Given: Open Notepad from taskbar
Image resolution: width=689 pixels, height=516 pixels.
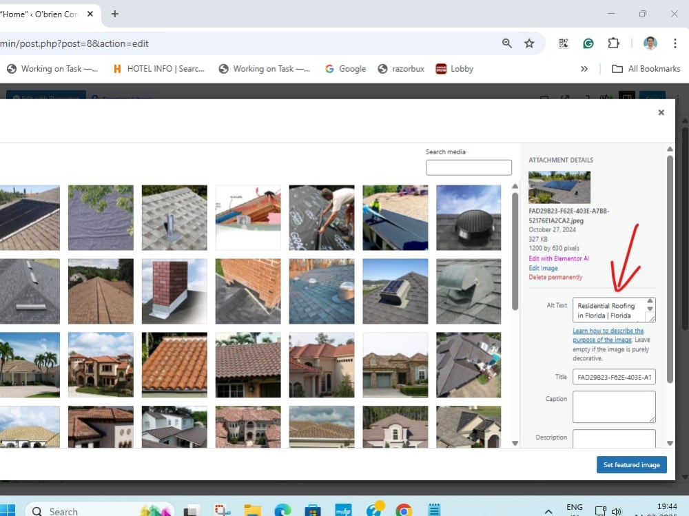Looking at the screenshot, I should pos(434,510).
